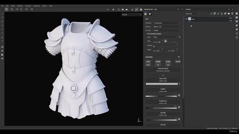239x134 pixels.
Task: Select the Clone tool in left toolbar
Action: click(2, 37)
